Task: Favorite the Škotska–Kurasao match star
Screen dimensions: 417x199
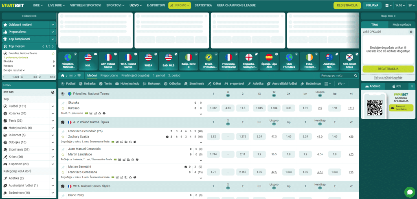Action: [63, 108]
